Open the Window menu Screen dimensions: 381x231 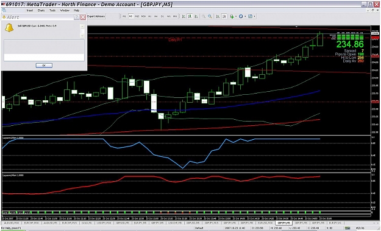click(65, 10)
